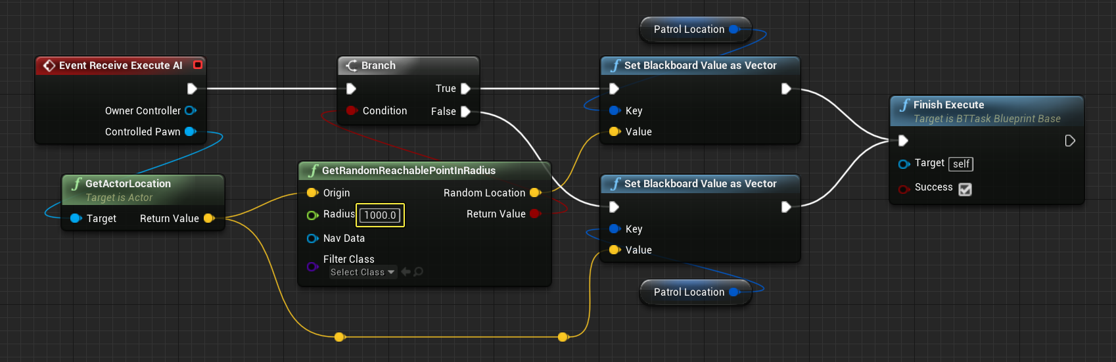Image resolution: width=1116 pixels, height=362 pixels.
Task: Click GetActorLocation Return Value pin
Action: point(209,218)
